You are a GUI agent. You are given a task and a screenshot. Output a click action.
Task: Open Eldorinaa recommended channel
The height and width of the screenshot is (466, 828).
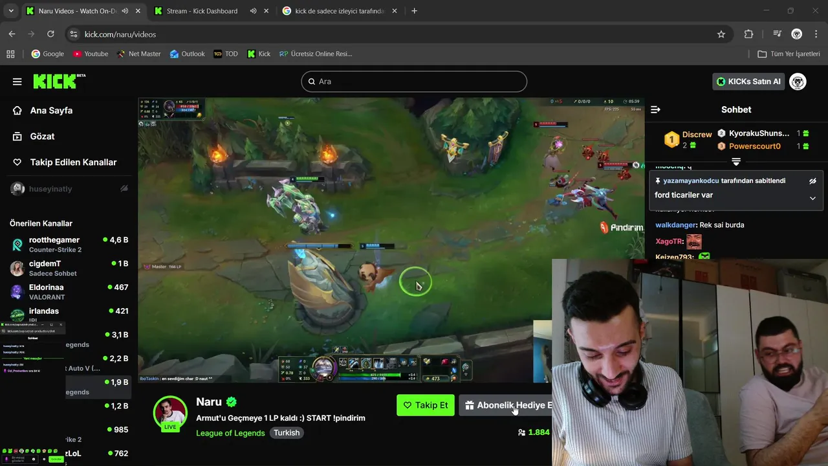click(x=69, y=292)
